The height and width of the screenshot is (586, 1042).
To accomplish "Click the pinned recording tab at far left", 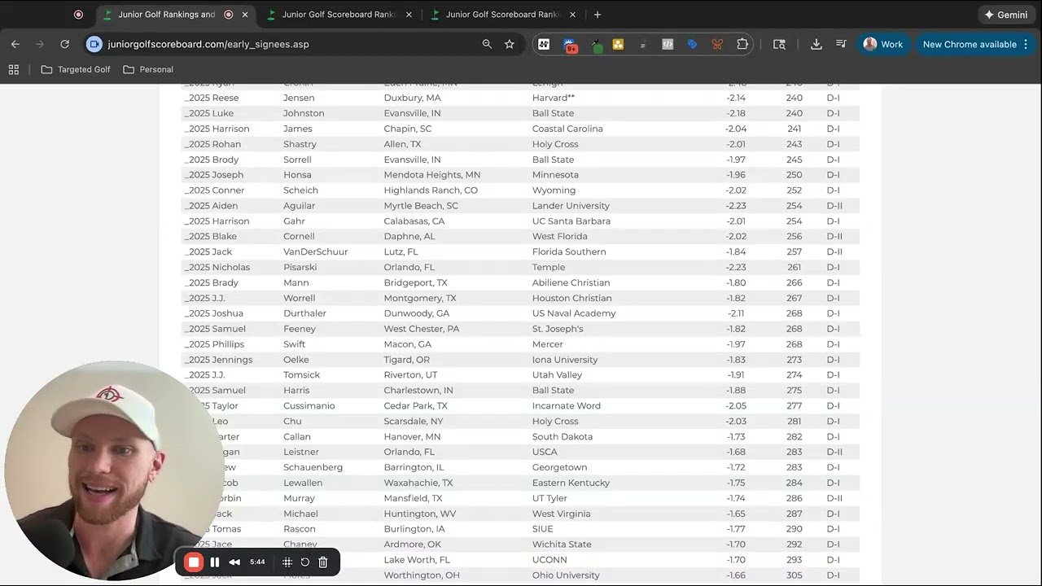I will [78, 15].
